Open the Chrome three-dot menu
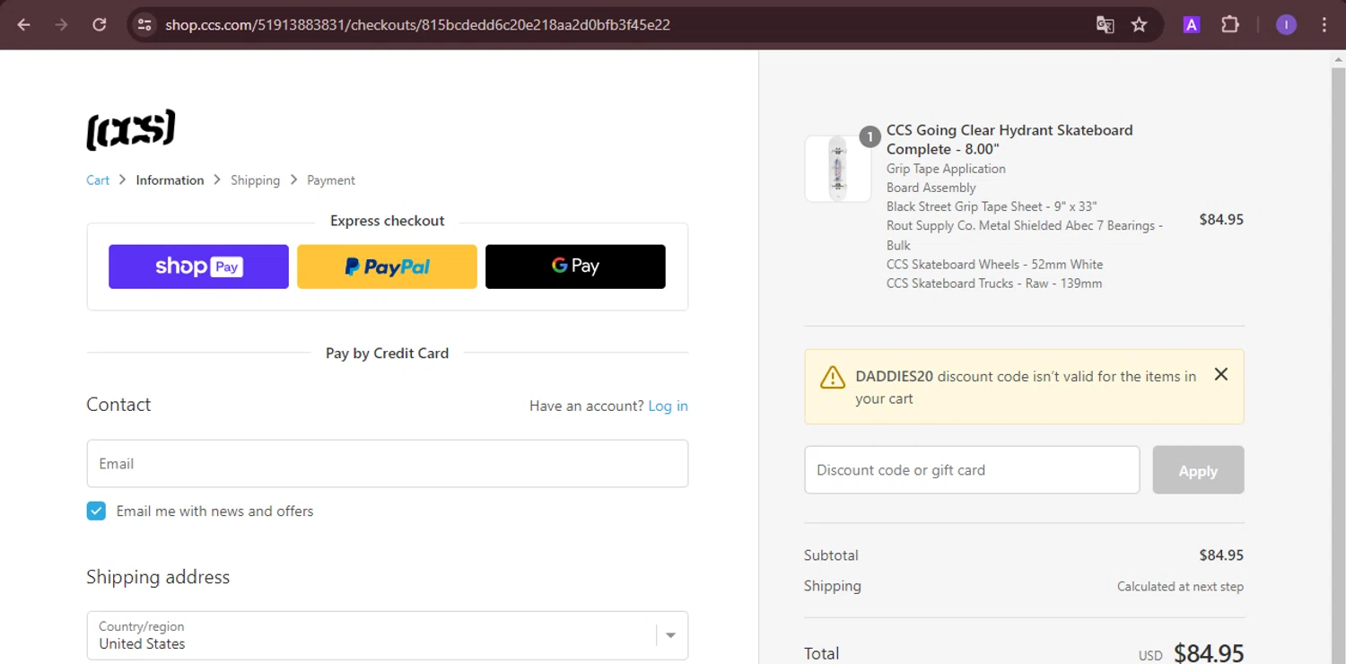This screenshot has width=1346, height=664. [1324, 25]
